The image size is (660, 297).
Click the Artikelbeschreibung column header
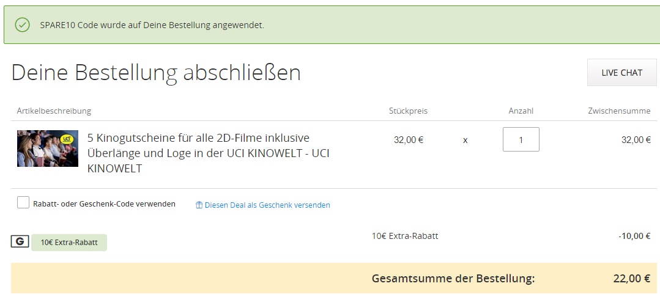click(54, 111)
